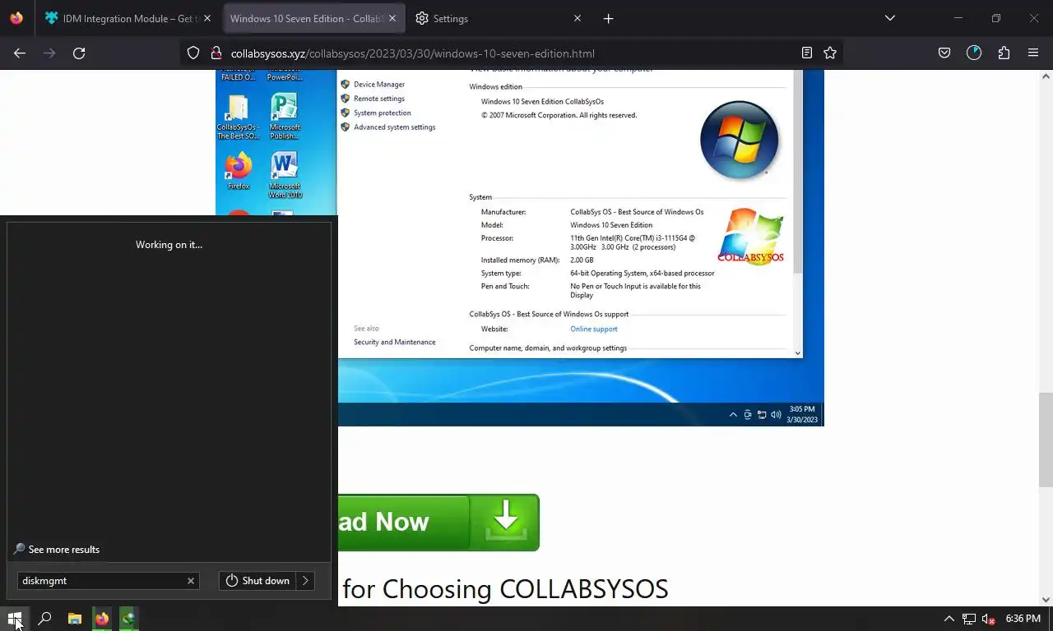The height and width of the screenshot is (631, 1053).
Task: Save page to Pocket
Action: click(944, 53)
